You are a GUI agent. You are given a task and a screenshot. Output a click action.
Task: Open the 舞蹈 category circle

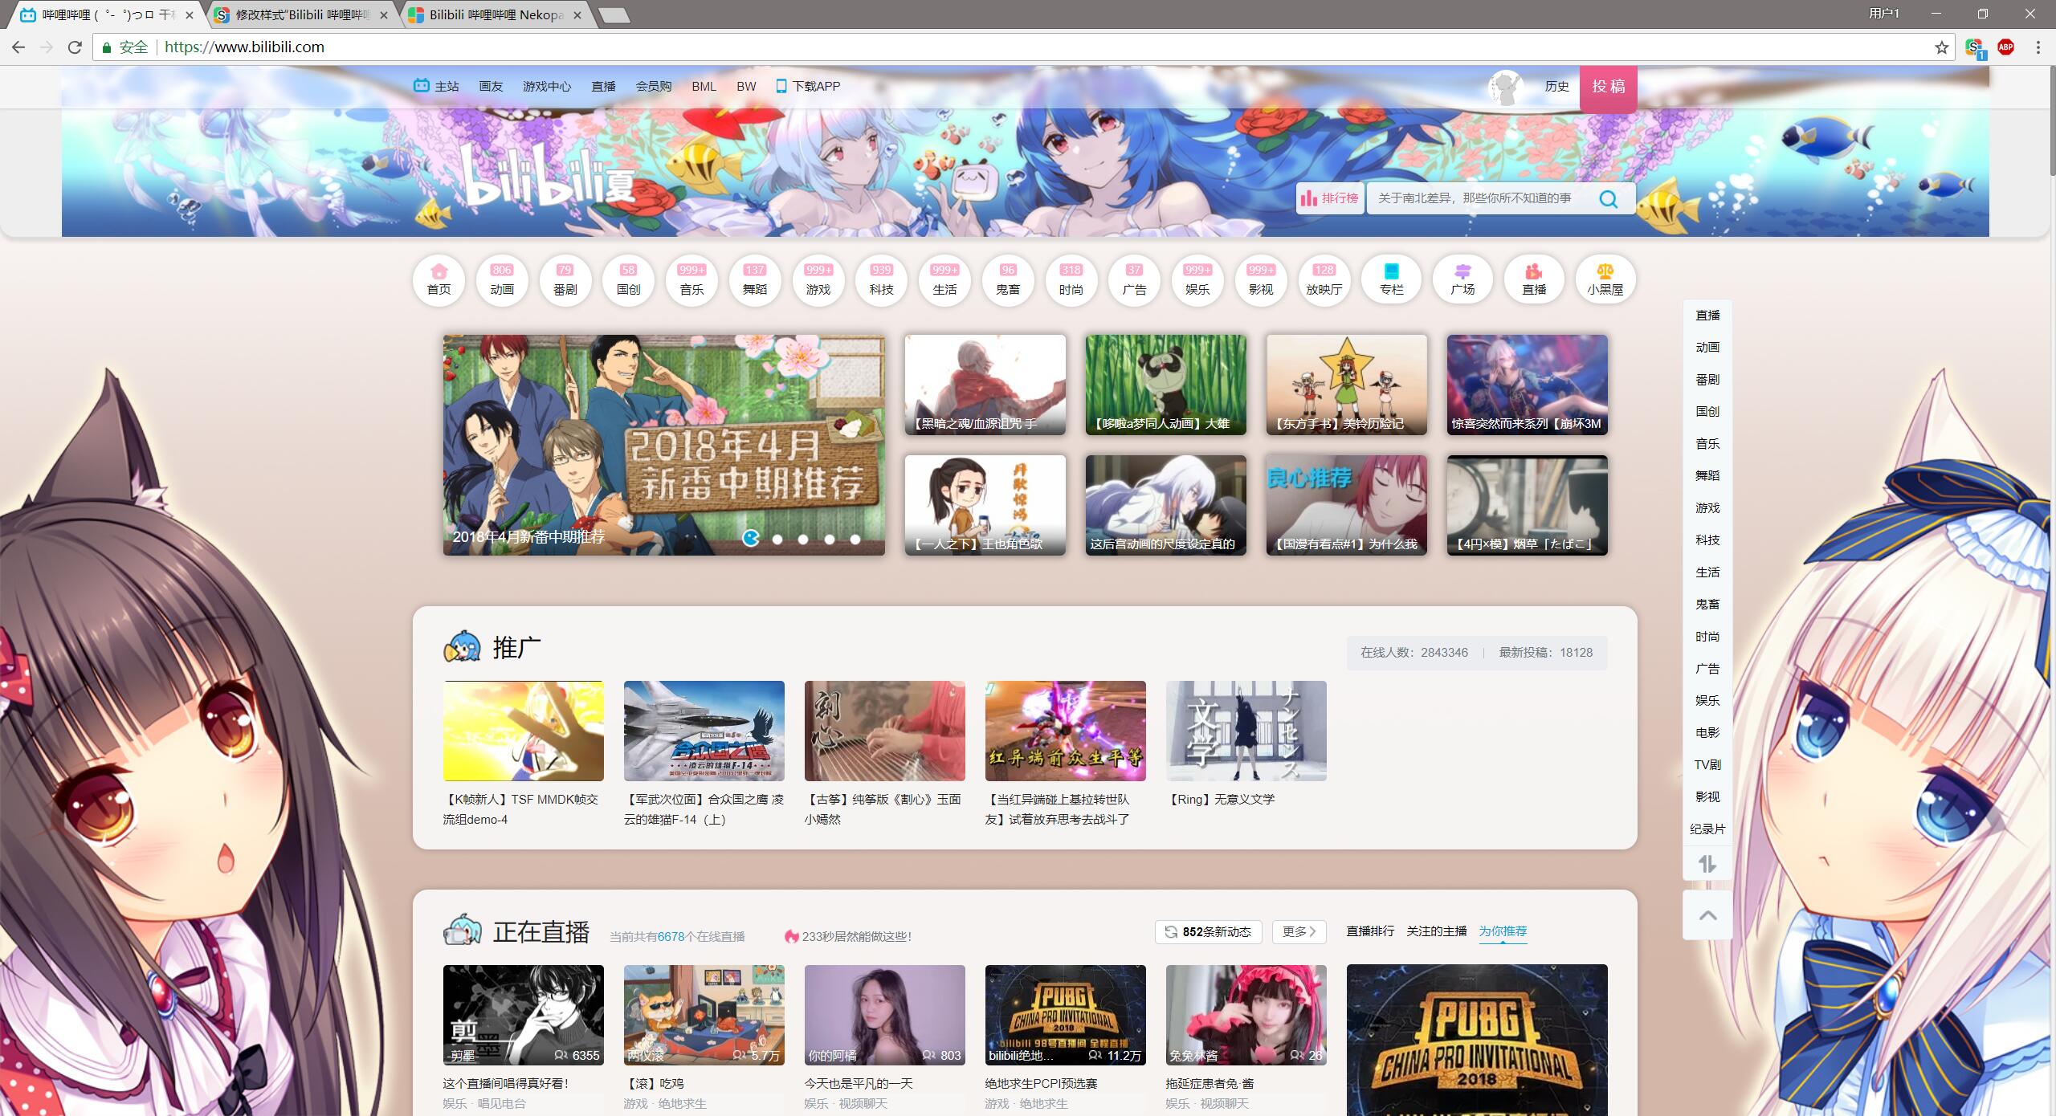coord(755,279)
